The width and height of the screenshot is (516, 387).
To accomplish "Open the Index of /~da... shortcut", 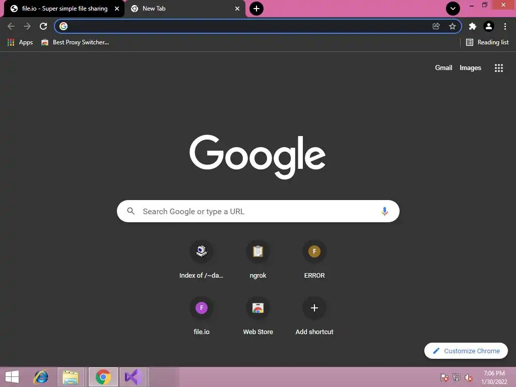I will tap(202, 260).
